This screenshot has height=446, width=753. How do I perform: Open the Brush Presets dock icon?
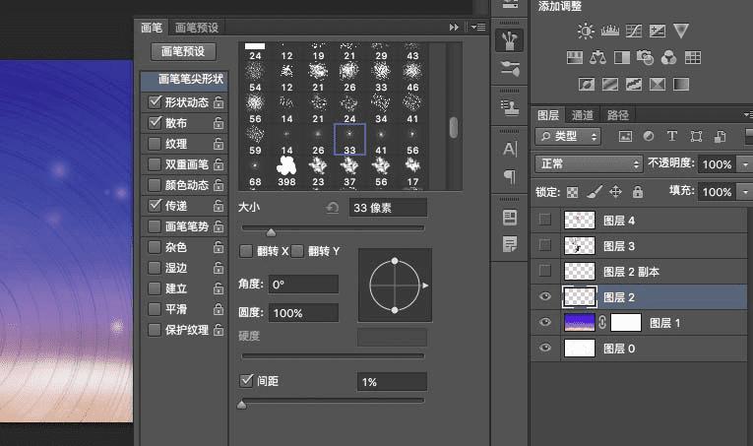click(510, 69)
